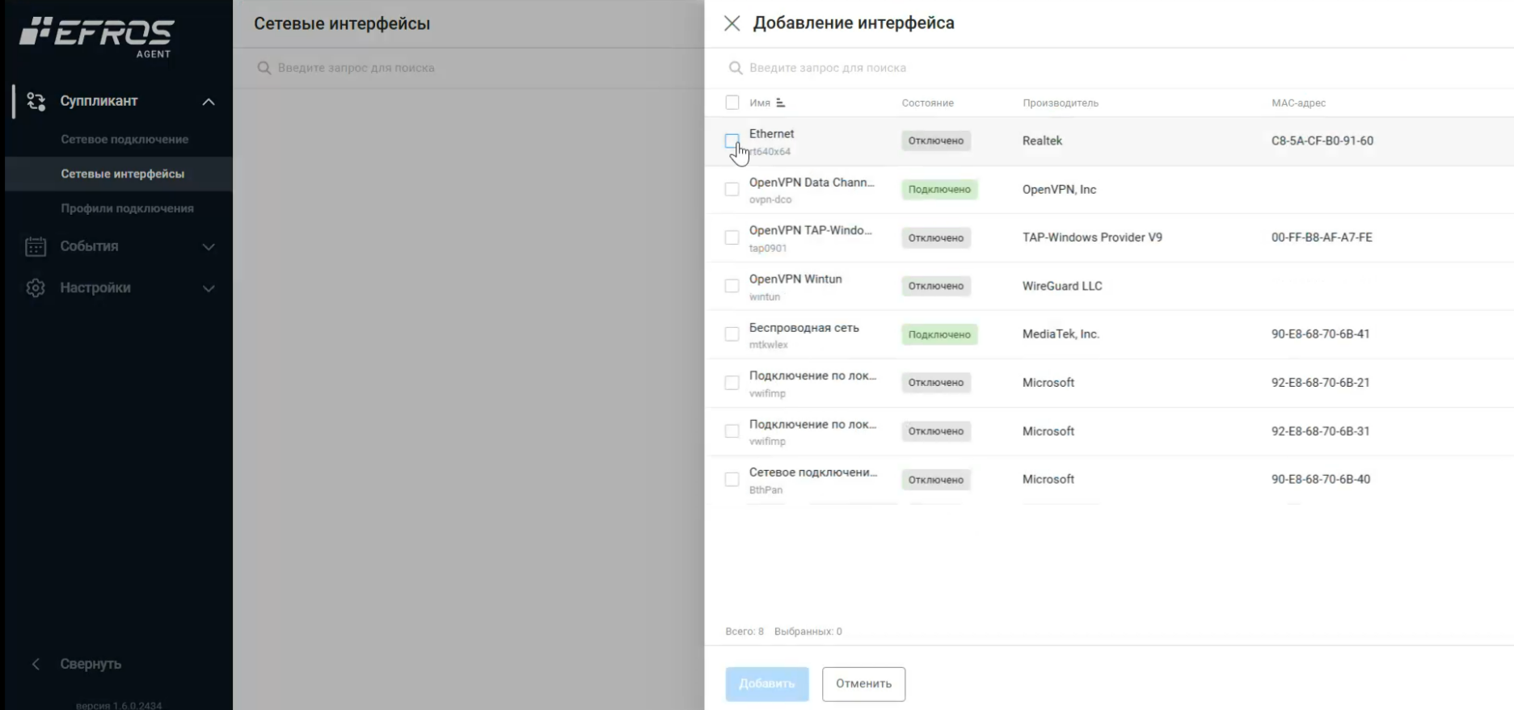Open Профили подключения in the sidebar
Screen dimensions: 1514x710
click(x=127, y=208)
